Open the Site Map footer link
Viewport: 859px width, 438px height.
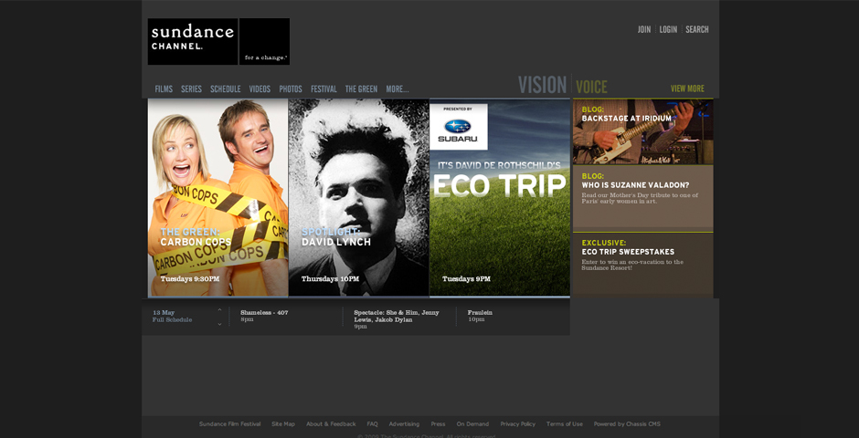[x=283, y=423]
